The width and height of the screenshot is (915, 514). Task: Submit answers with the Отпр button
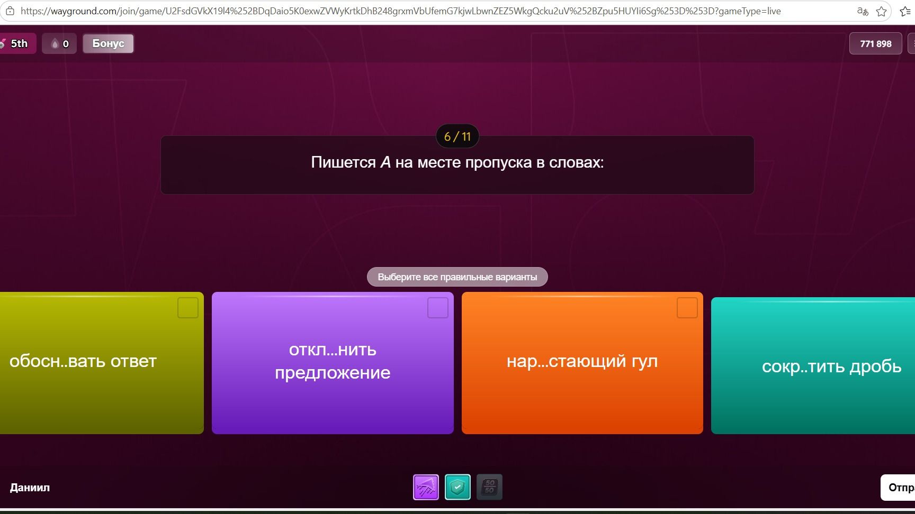(898, 487)
